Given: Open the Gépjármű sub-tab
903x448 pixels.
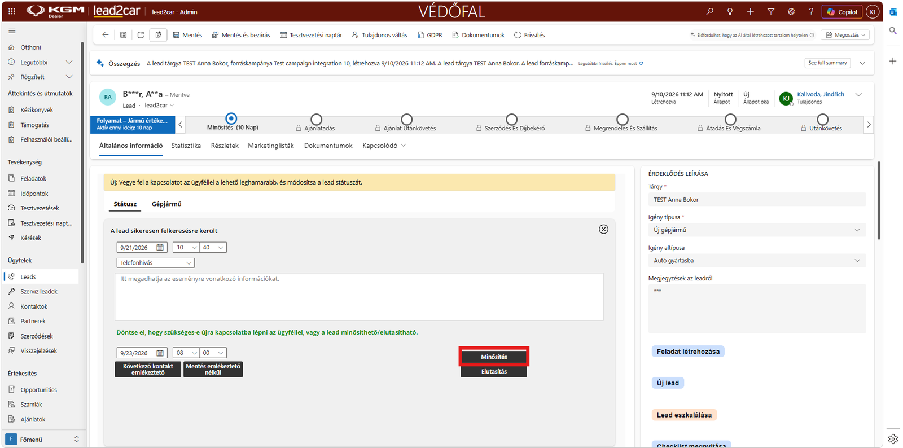Looking at the screenshot, I should pyautogui.click(x=166, y=204).
